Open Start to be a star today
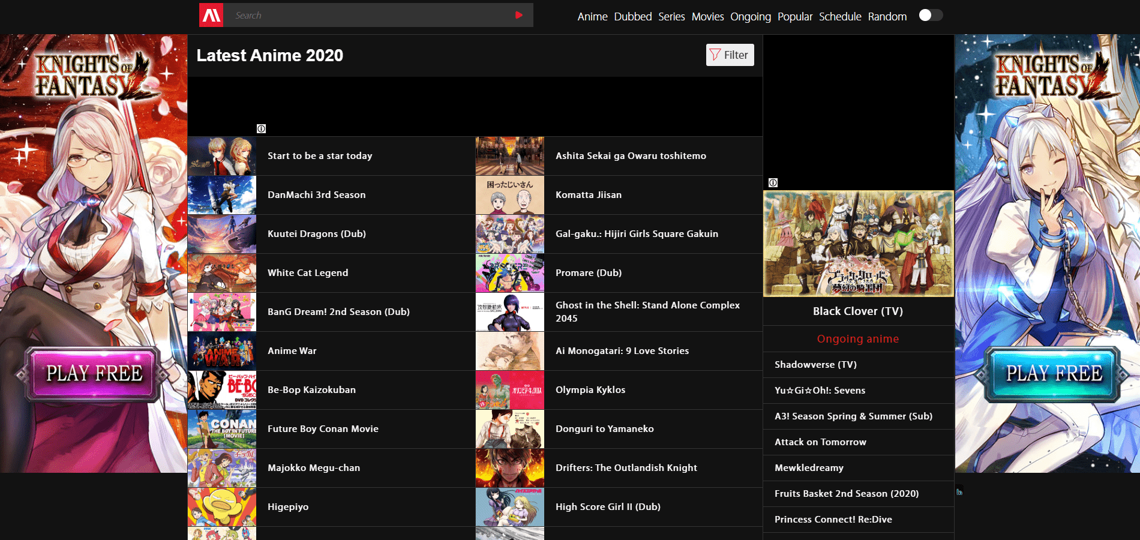This screenshot has height=540, width=1140. (x=320, y=156)
